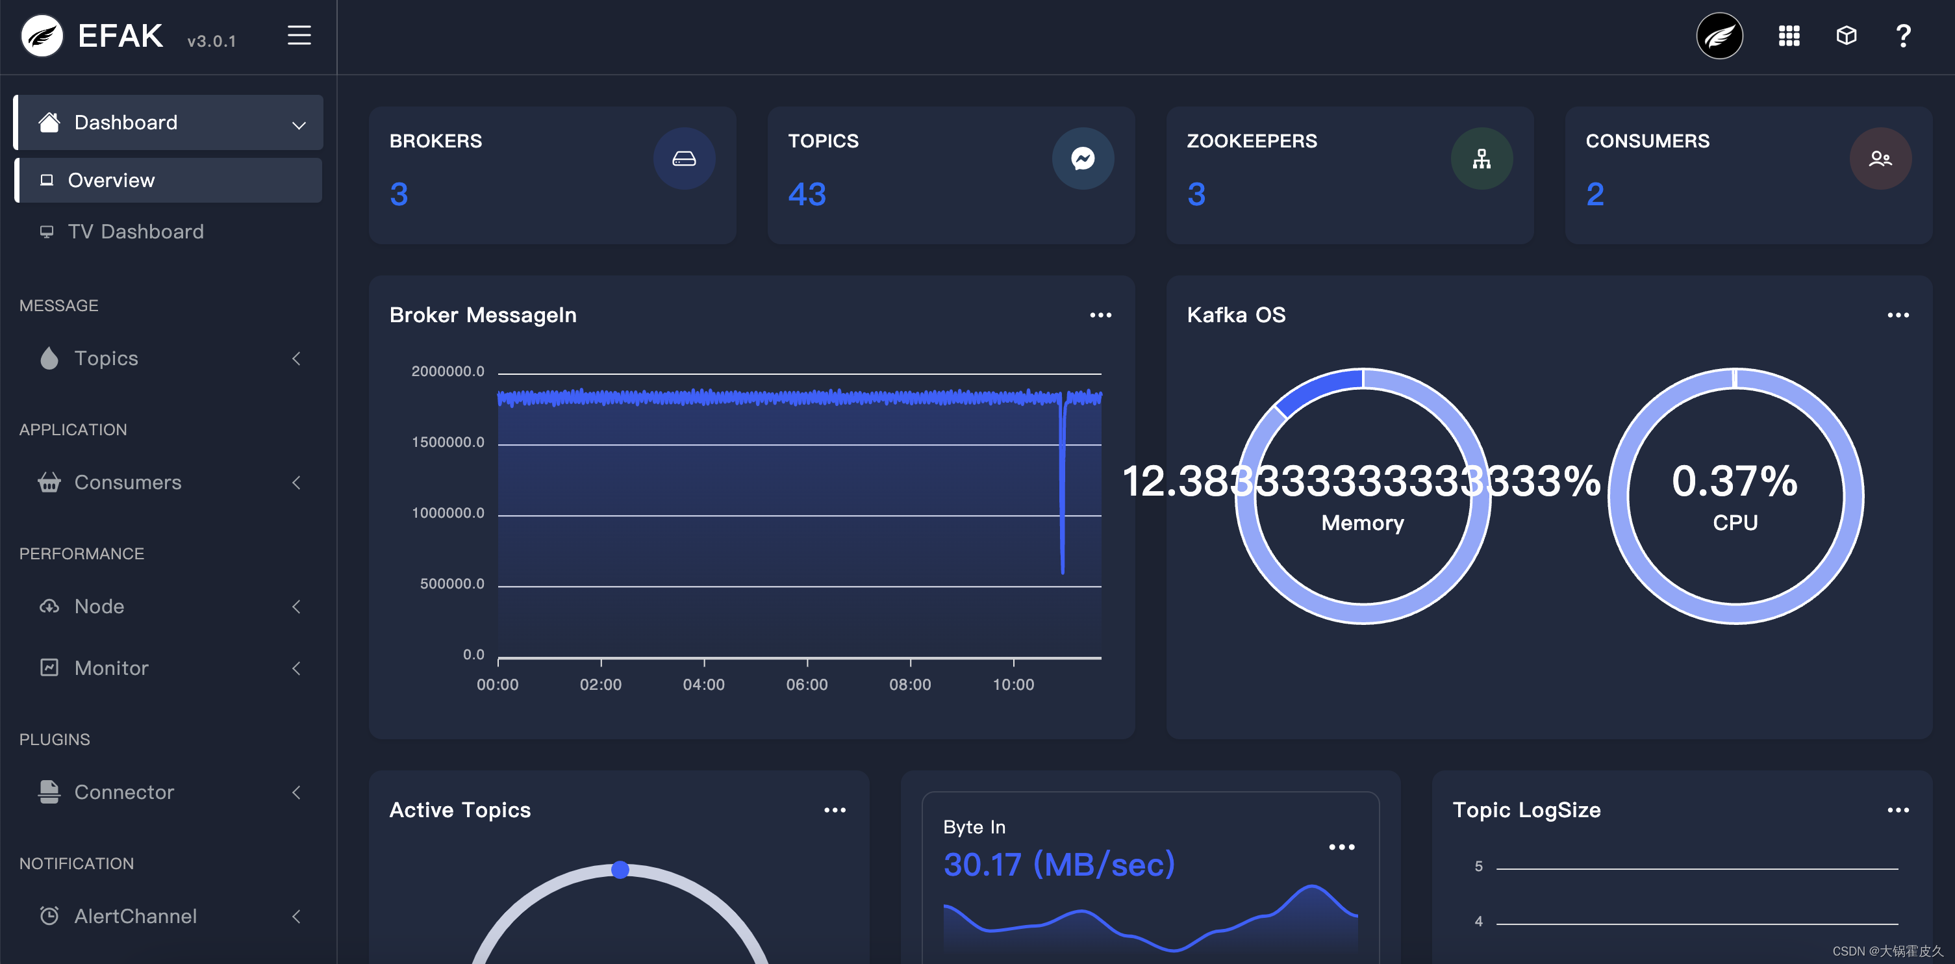Image resolution: width=1955 pixels, height=964 pixels.
Task: Open Broker MessageIn more options menu
Action: click(1100, 315)
